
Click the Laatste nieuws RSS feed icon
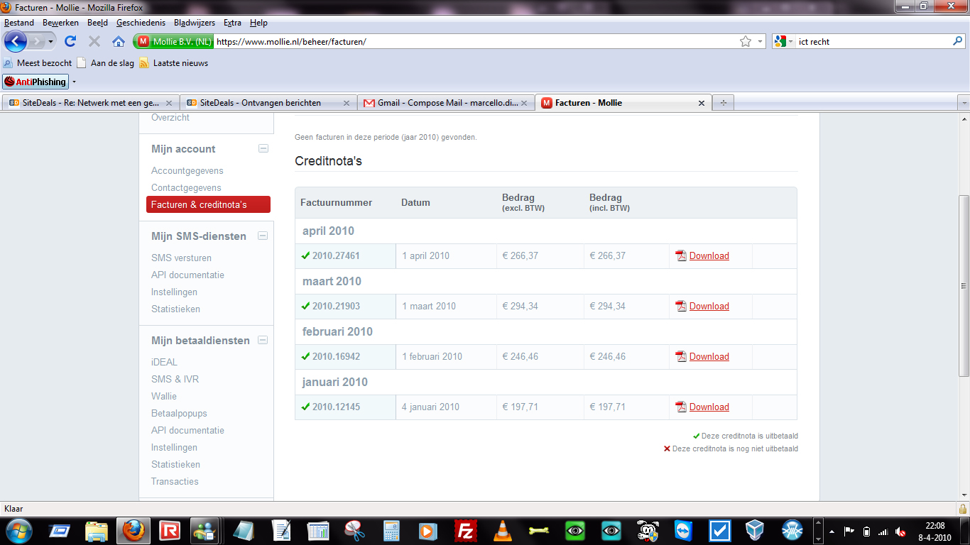(144, 62)
